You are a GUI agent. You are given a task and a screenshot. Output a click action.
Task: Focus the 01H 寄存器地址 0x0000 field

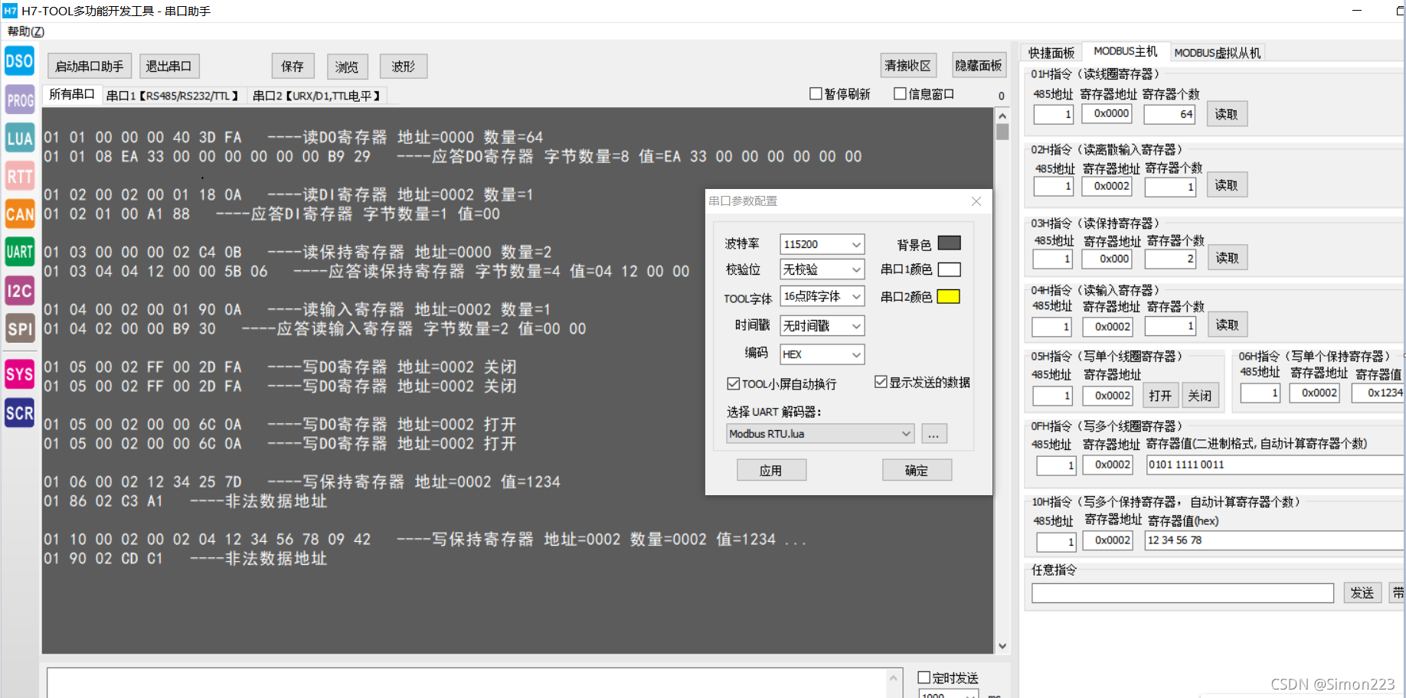click(x=1107, y=114)
